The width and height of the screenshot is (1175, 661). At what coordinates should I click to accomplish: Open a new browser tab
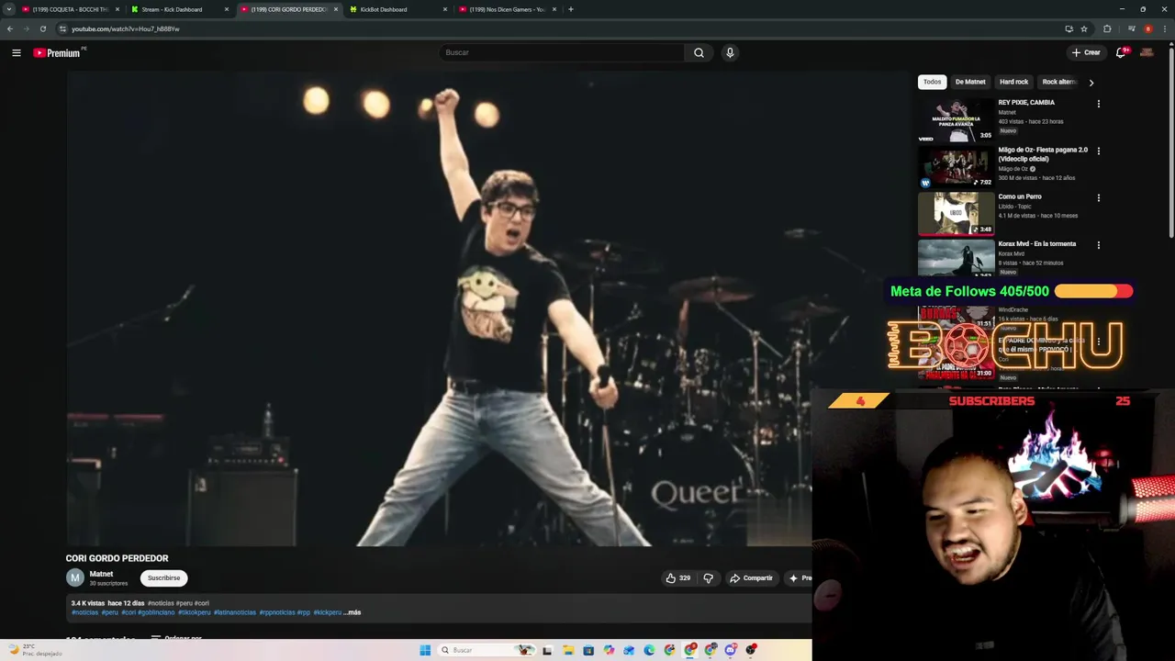pyautogui.click(x=571, y=9)
